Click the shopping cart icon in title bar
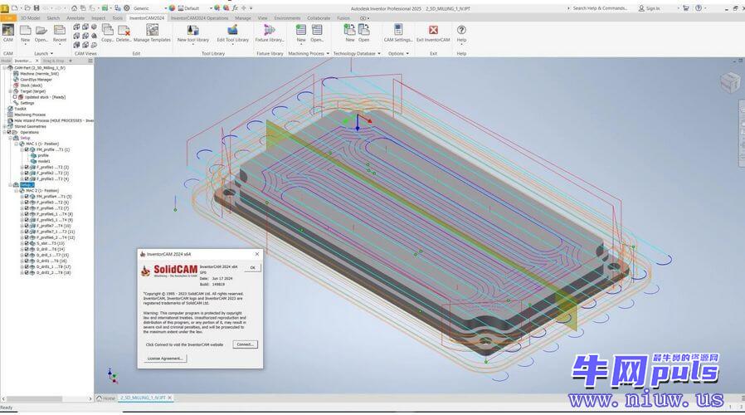 coord(685,8)
